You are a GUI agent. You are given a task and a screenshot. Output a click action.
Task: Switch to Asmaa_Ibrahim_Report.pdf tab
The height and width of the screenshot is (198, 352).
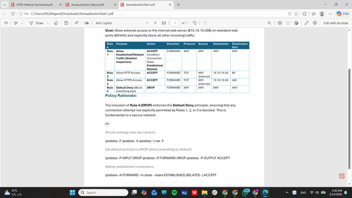(88, 5)
